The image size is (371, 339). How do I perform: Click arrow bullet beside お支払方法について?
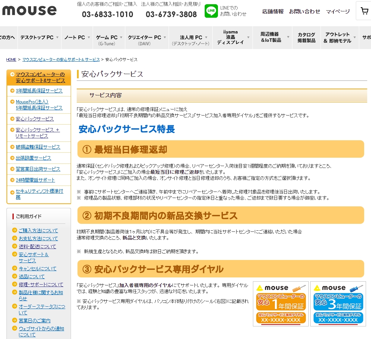(14, 238)
